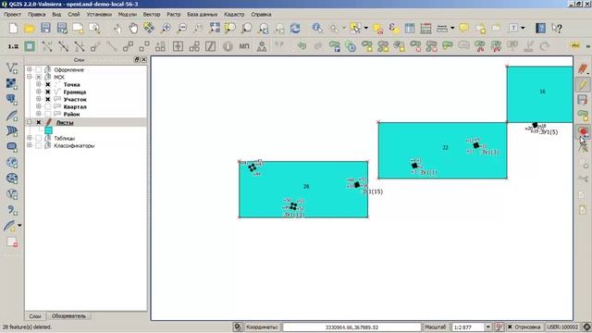The height and width of the screenshot is (333, 592).
Task: Open the text annotation dropdown arrow
Action: (x=523, y=29)
